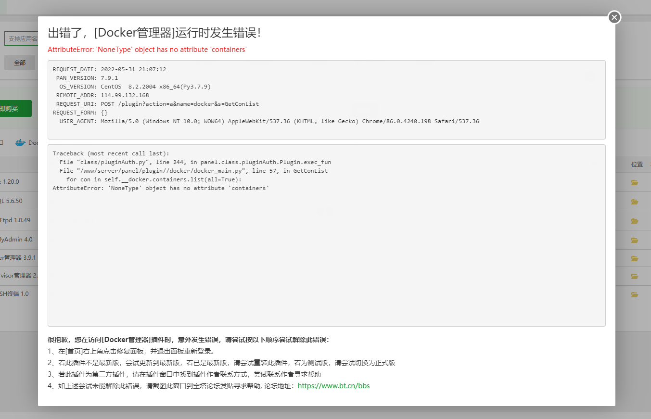The height and width of the screenshot is (419, 651).
Task: Click the 'for con in self.__docker' code line
Action: point(154,179)
